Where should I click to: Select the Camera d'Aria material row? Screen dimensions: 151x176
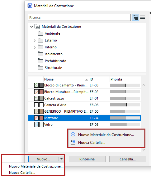[x=84, y=105]
